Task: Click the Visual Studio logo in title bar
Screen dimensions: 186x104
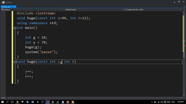Action: [3, 2]
